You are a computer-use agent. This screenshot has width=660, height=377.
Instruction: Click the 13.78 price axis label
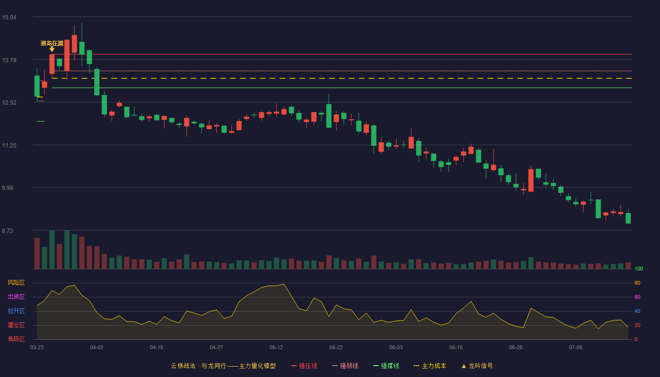9,60
